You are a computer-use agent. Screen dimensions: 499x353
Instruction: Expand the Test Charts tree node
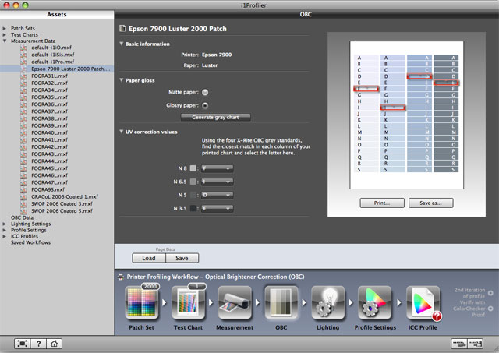pyautogui.click(x=5, y=34)
